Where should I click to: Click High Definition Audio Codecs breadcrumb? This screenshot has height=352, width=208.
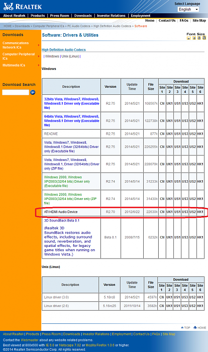(112, 26)
